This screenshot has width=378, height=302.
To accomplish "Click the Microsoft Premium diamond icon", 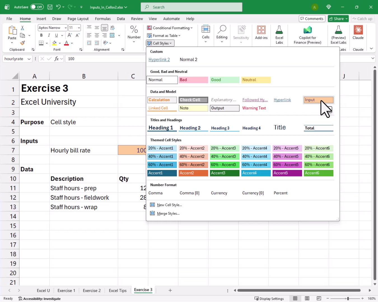I will coord(329,7).
